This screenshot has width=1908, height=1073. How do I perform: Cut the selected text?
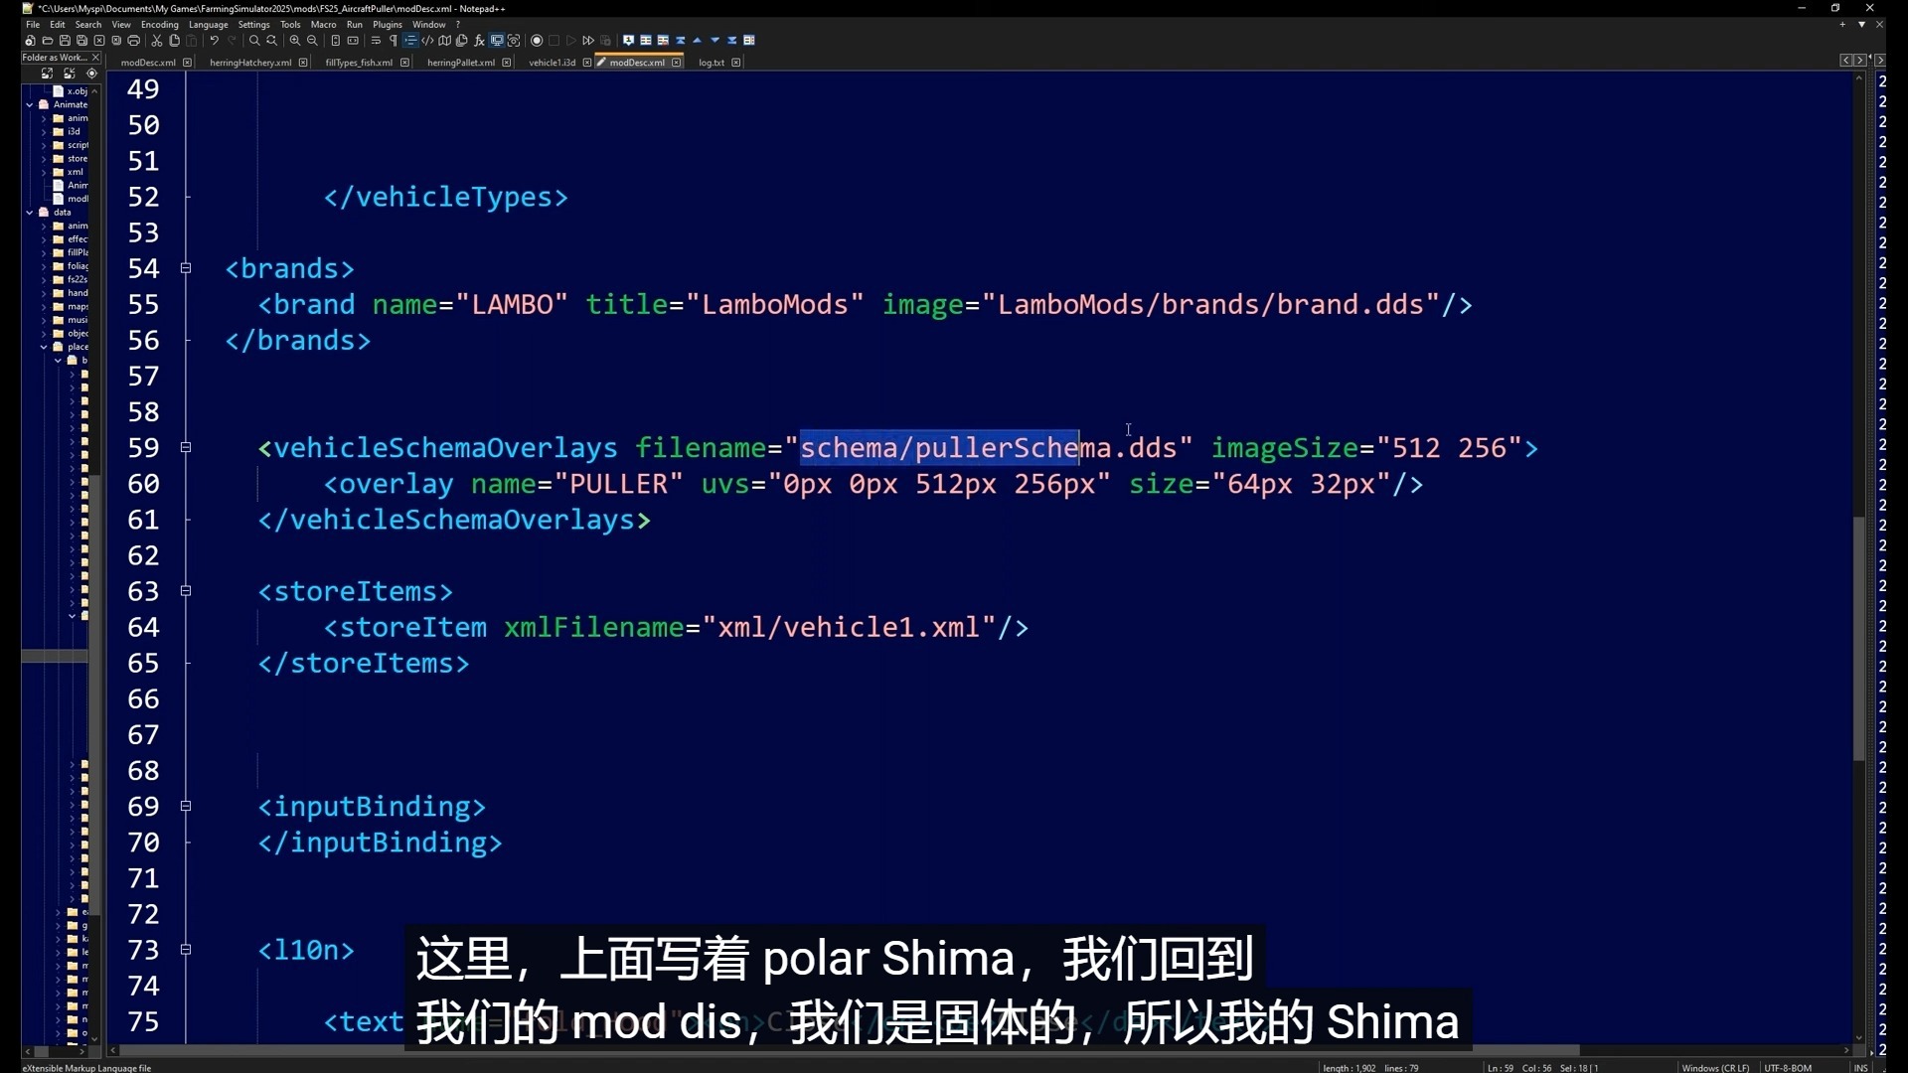[157, 41]
